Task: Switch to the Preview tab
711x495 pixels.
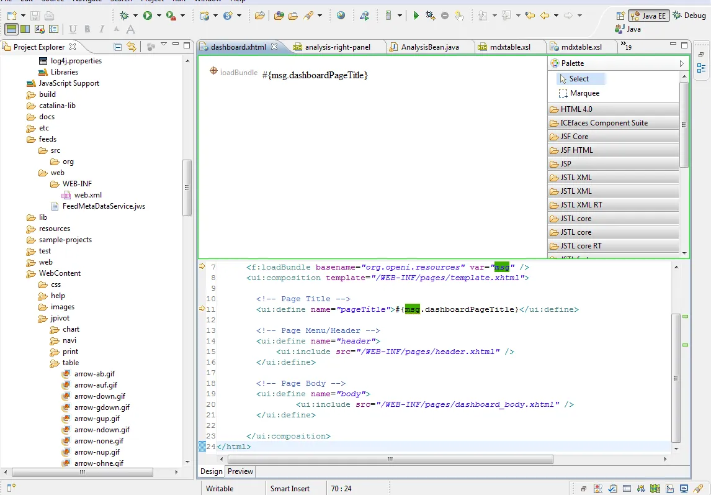Action: 241,471
